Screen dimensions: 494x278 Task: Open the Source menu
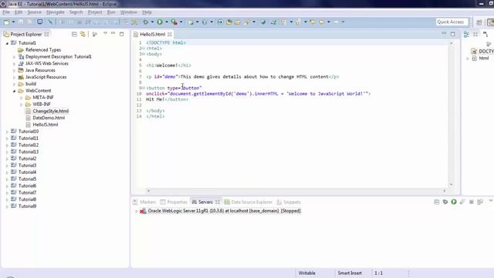[x=34, y=12]
